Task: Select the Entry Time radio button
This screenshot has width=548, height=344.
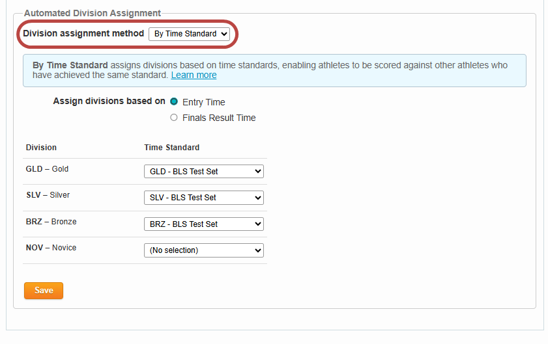Action: click(x=174, y=101)
